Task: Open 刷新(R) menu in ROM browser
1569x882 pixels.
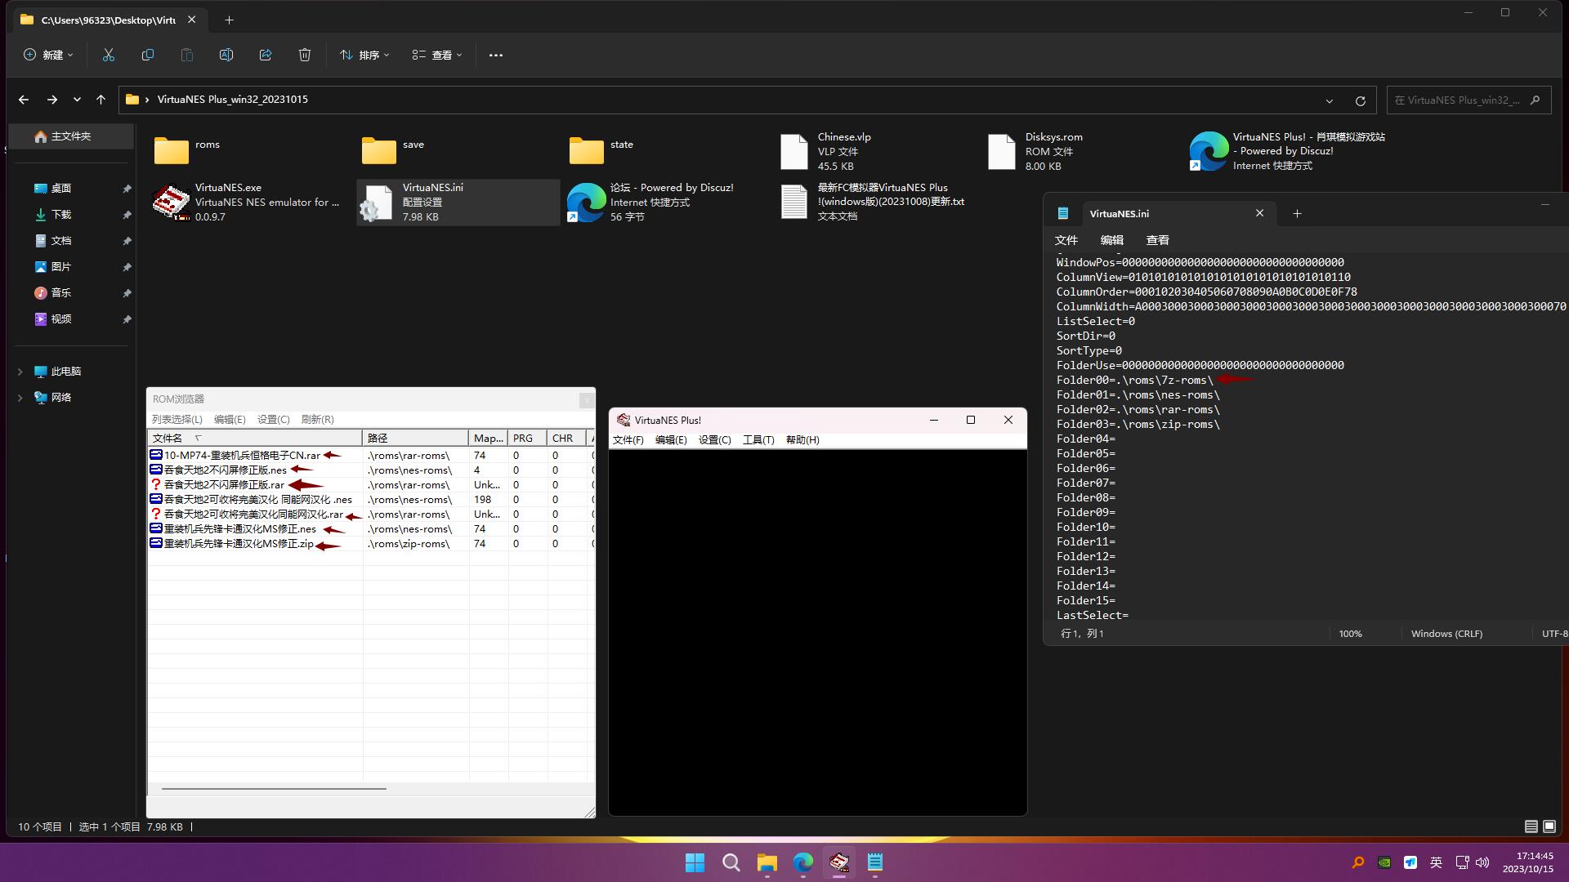Action: [318, 420]
